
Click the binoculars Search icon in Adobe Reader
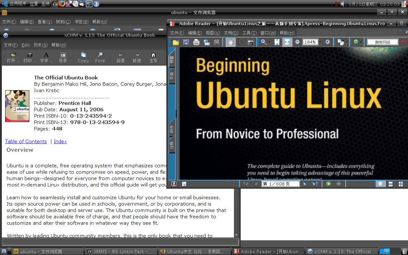pyautogui.click(x=217, y=42)
